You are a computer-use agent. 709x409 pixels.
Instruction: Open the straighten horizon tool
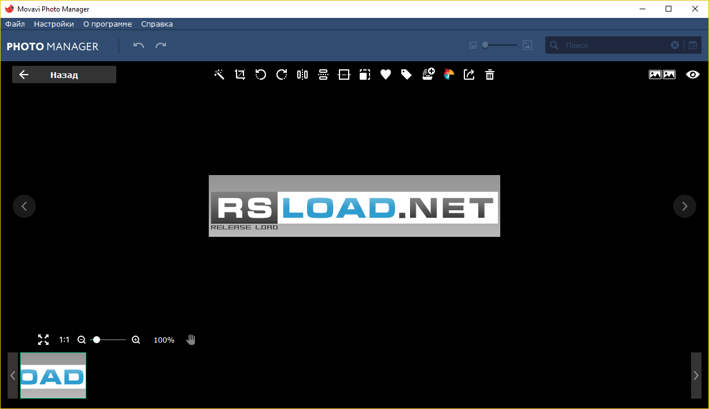pos(344,75)
